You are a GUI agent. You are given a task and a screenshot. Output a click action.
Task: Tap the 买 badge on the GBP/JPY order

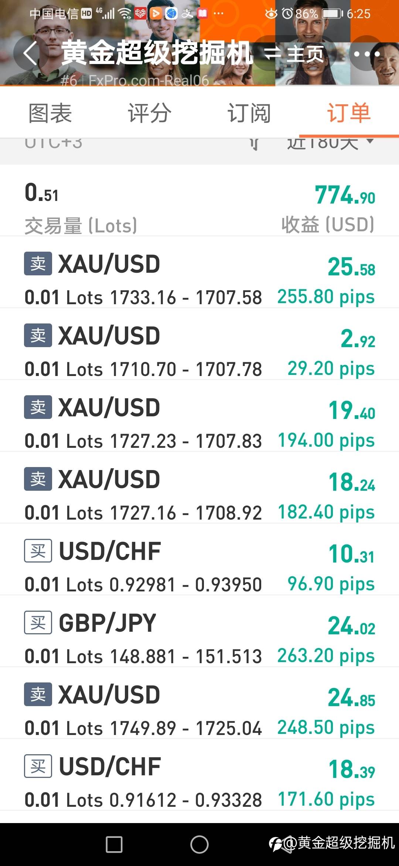coord(38,623)
